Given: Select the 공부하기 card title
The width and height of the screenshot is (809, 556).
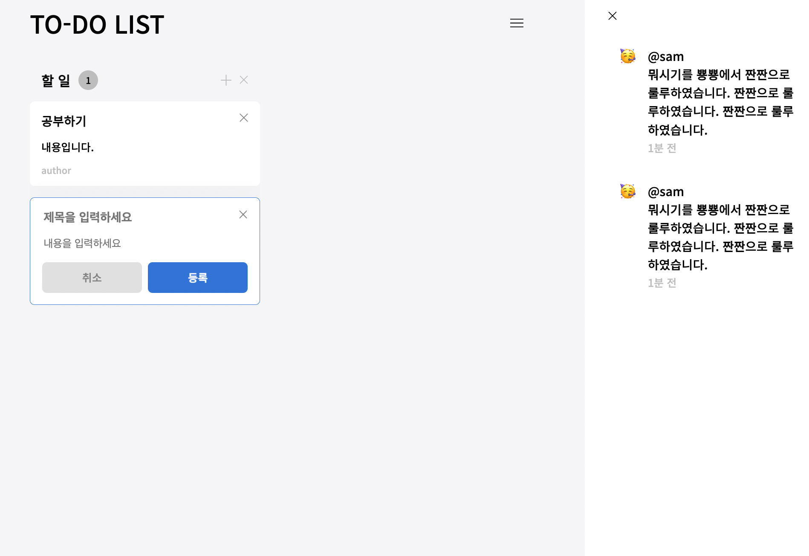Looking at the screenshot, I should pyautogui.click(x=64, y=121).
